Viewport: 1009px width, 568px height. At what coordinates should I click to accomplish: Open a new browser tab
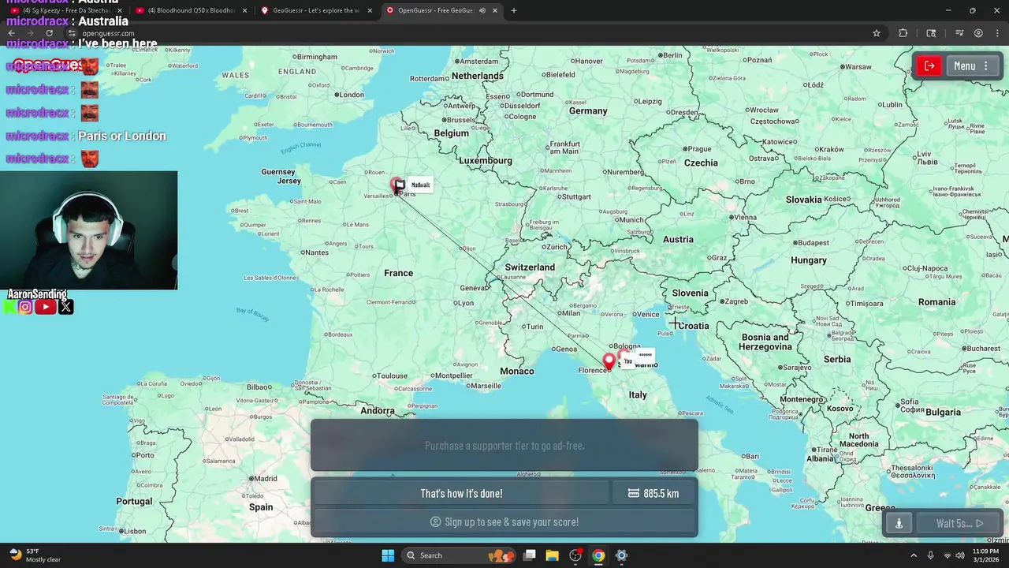[x=514, y=10]
